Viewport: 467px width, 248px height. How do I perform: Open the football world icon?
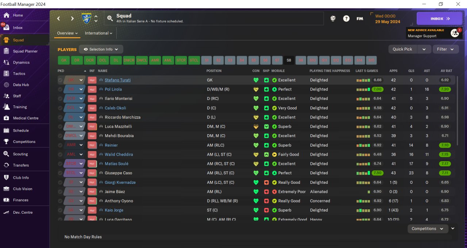333,19
